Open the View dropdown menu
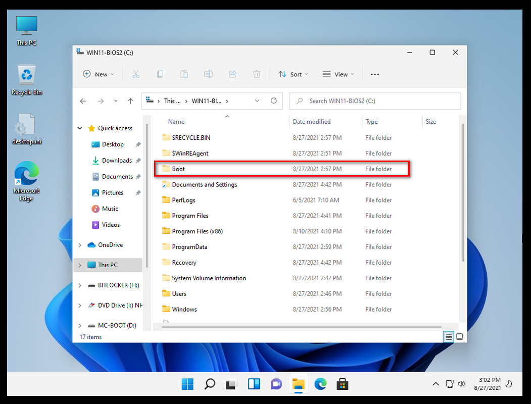 click(x=338, y=74)
